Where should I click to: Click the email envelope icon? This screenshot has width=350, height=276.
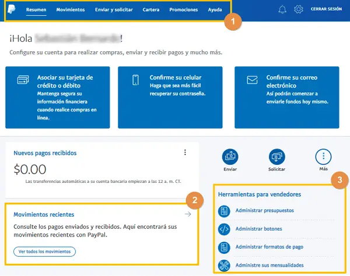tap(252, 80)
